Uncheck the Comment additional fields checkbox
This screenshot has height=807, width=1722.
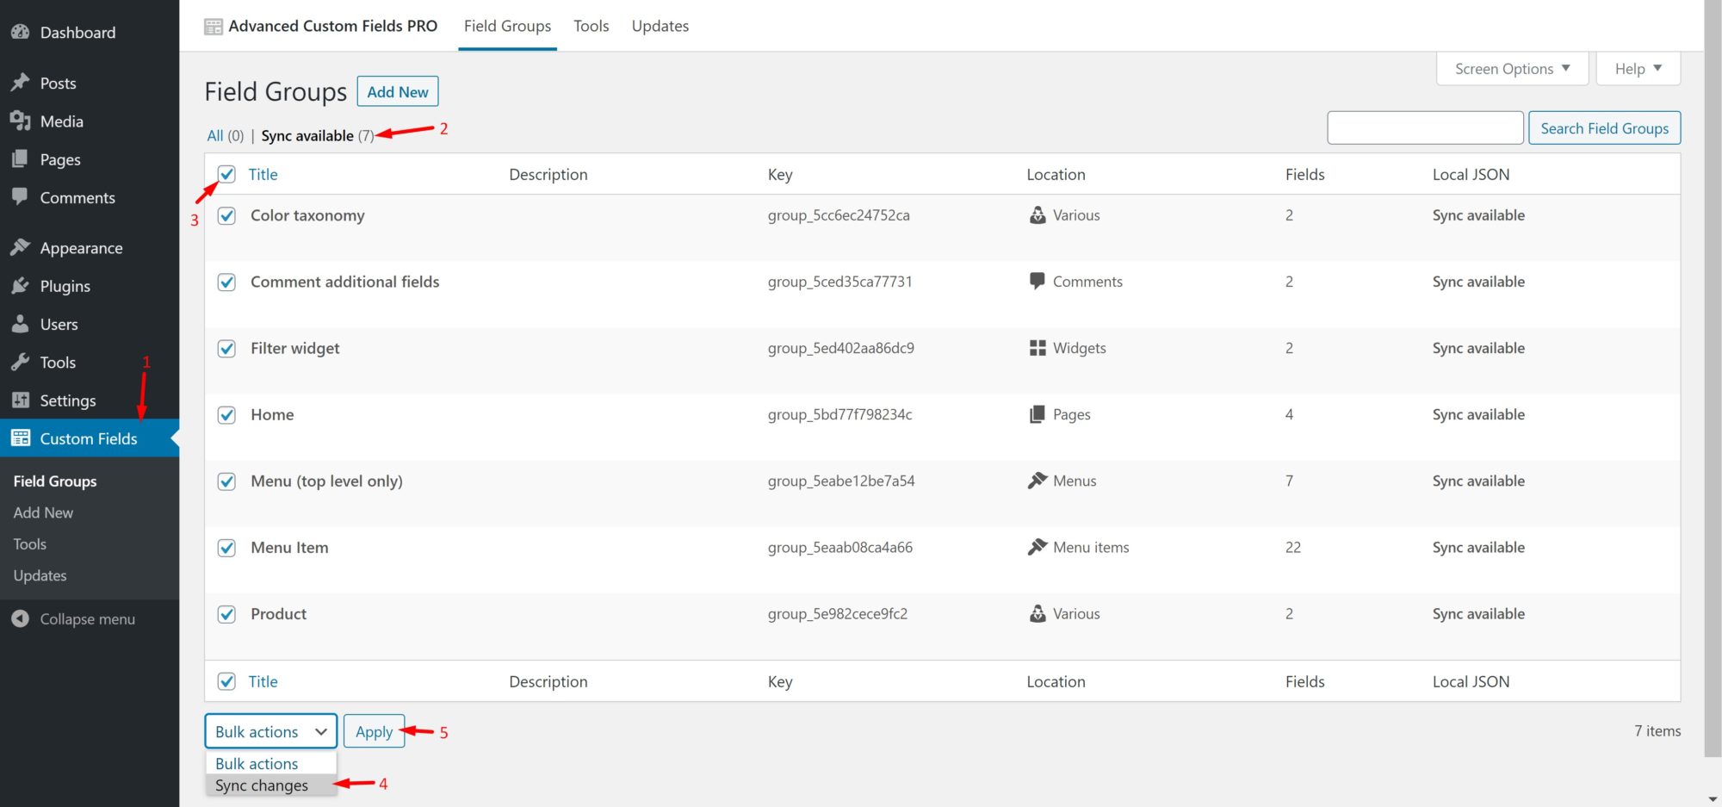[x=226, y=282]
